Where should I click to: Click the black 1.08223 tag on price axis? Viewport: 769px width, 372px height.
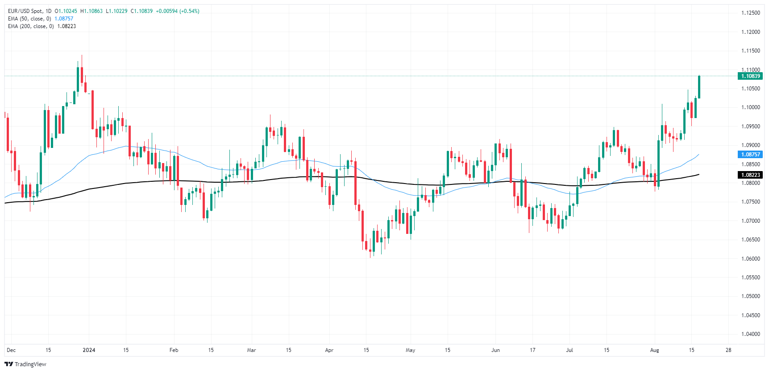[x=750, y=175]
